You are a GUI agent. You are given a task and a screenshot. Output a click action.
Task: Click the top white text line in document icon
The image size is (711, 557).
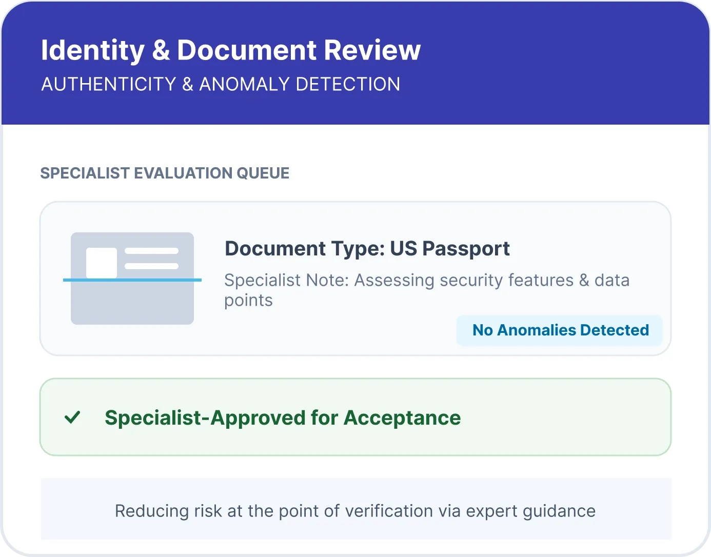pyautogui.click(x=151, y=251)
